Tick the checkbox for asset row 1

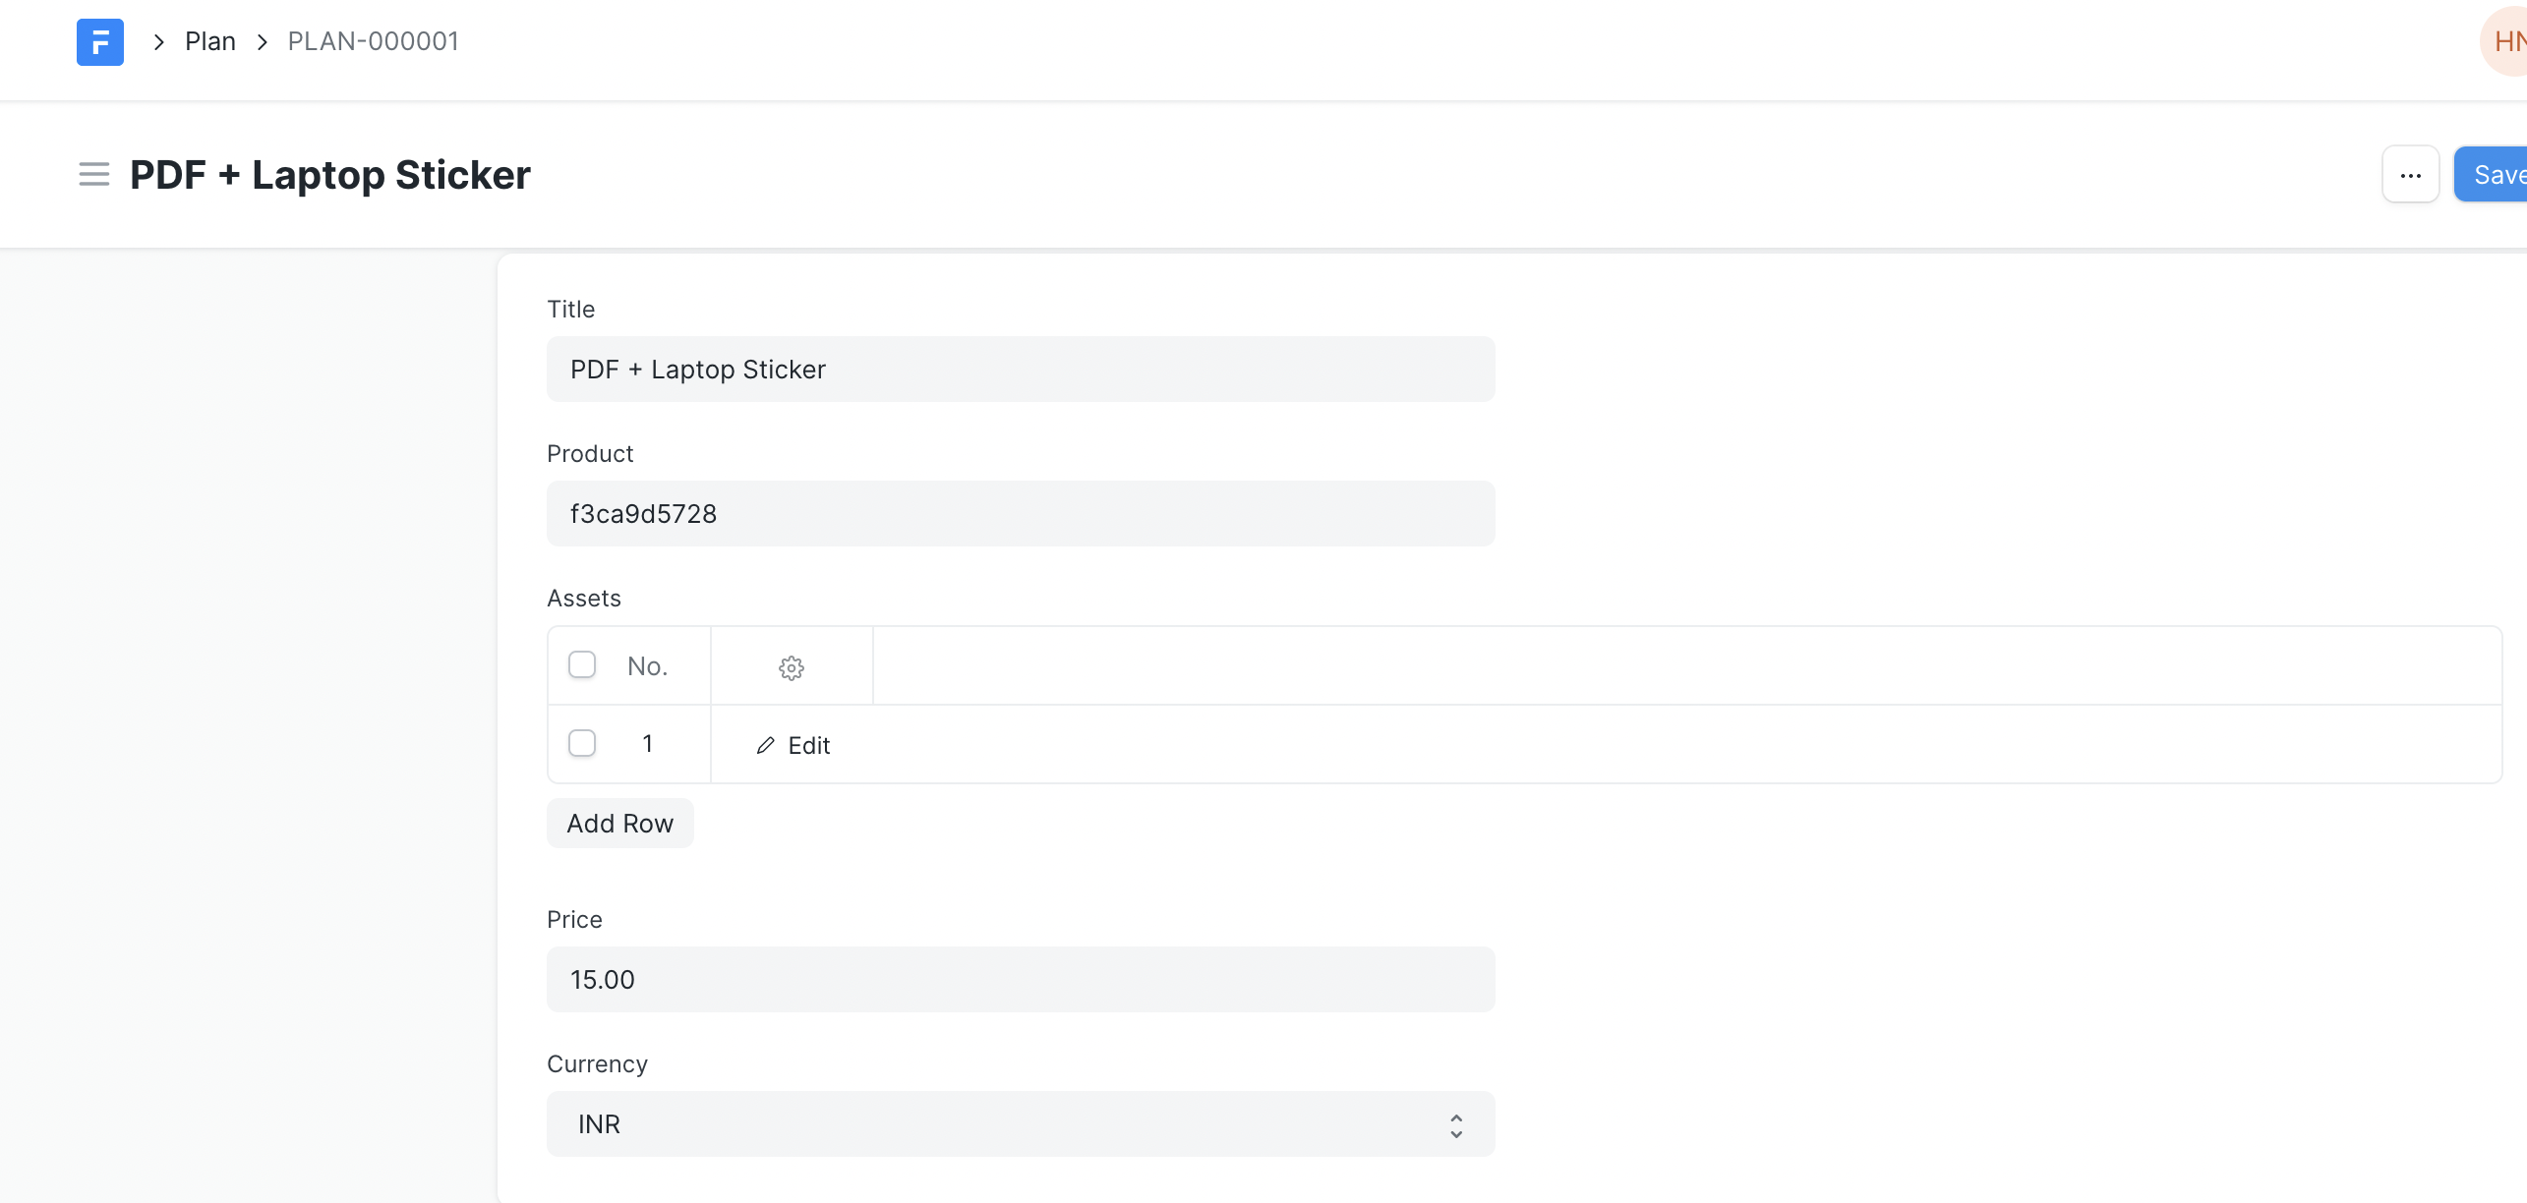click(x=582, y=744)
